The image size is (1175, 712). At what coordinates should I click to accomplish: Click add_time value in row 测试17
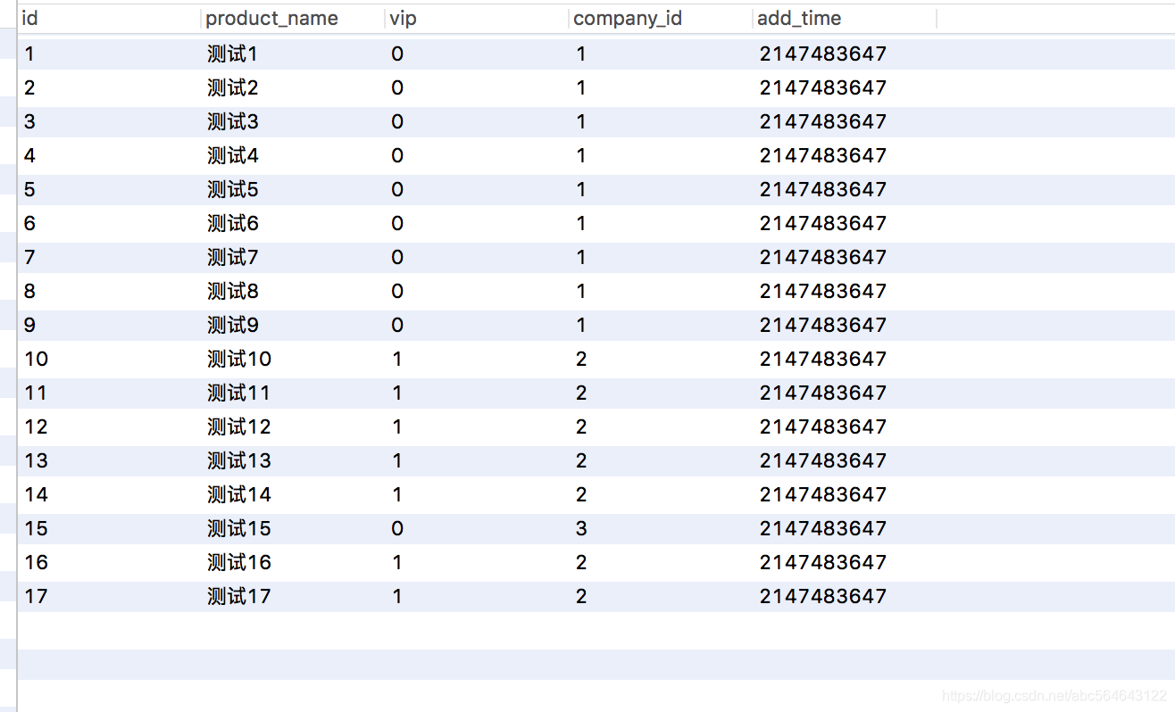(x=823, y=597)
